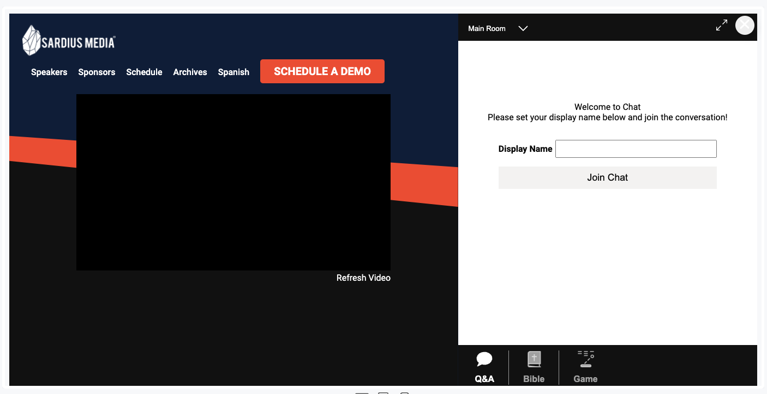Open the Archives page
The width and height of the screenshot is (767, 394).
(x=190, y=72)
